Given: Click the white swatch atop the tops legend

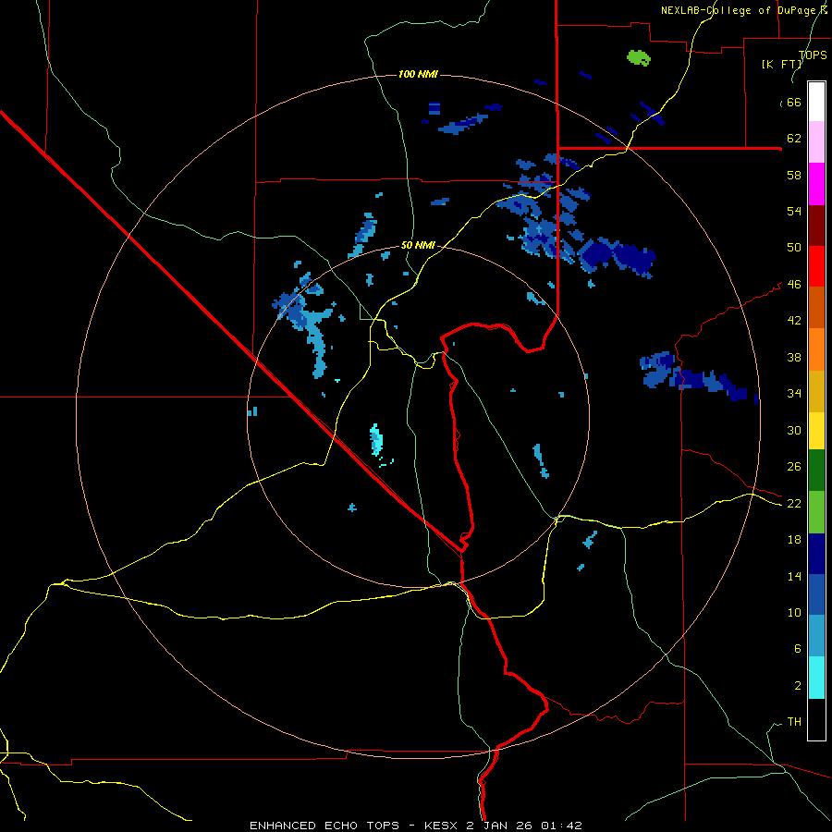Looking at the screenshot, I should click(816, 102).
